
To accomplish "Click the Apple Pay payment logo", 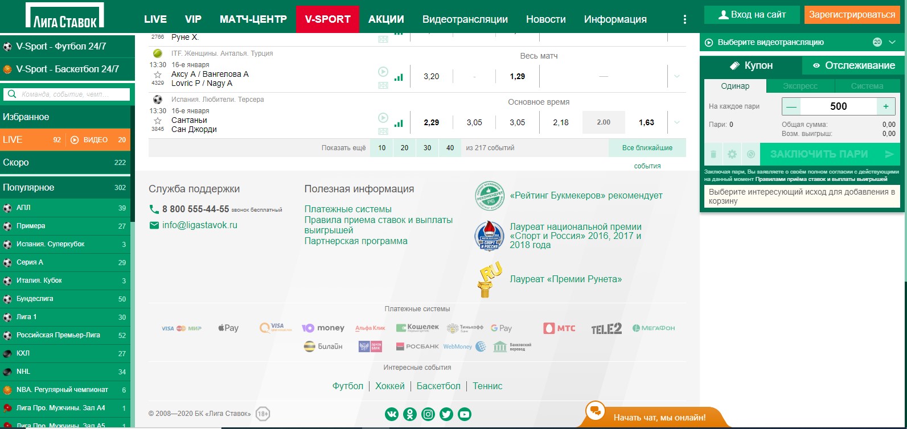I will [x=228, y=328].
